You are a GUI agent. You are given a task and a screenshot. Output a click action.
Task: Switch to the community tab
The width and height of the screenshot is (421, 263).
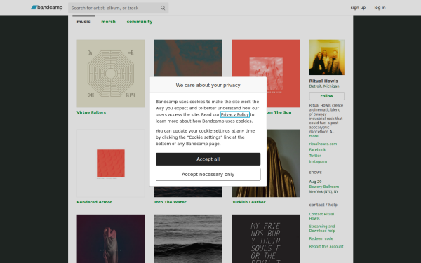(x=140, y=22)
